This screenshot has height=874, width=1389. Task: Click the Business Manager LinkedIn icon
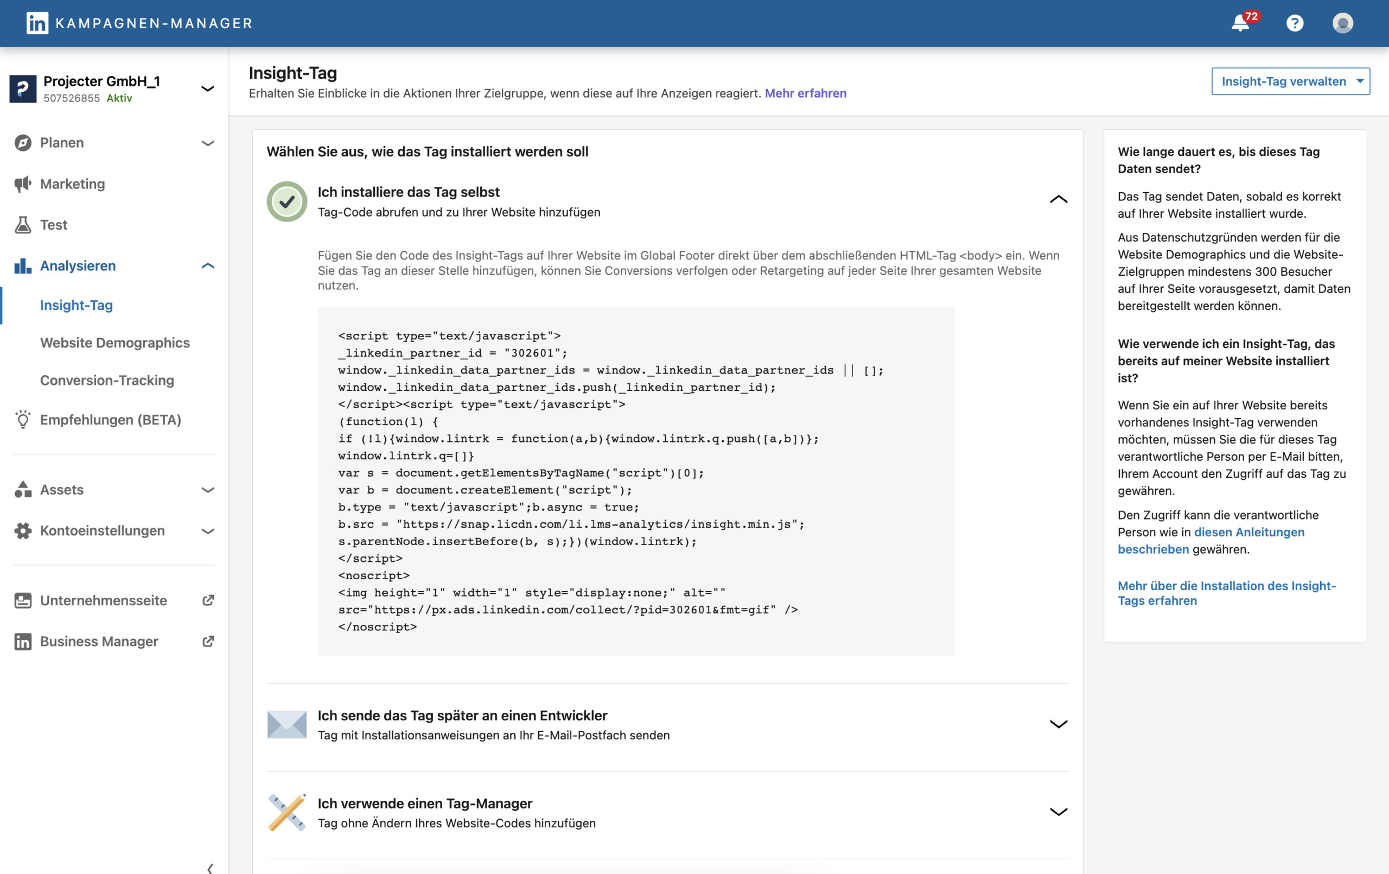coord(22,641)
